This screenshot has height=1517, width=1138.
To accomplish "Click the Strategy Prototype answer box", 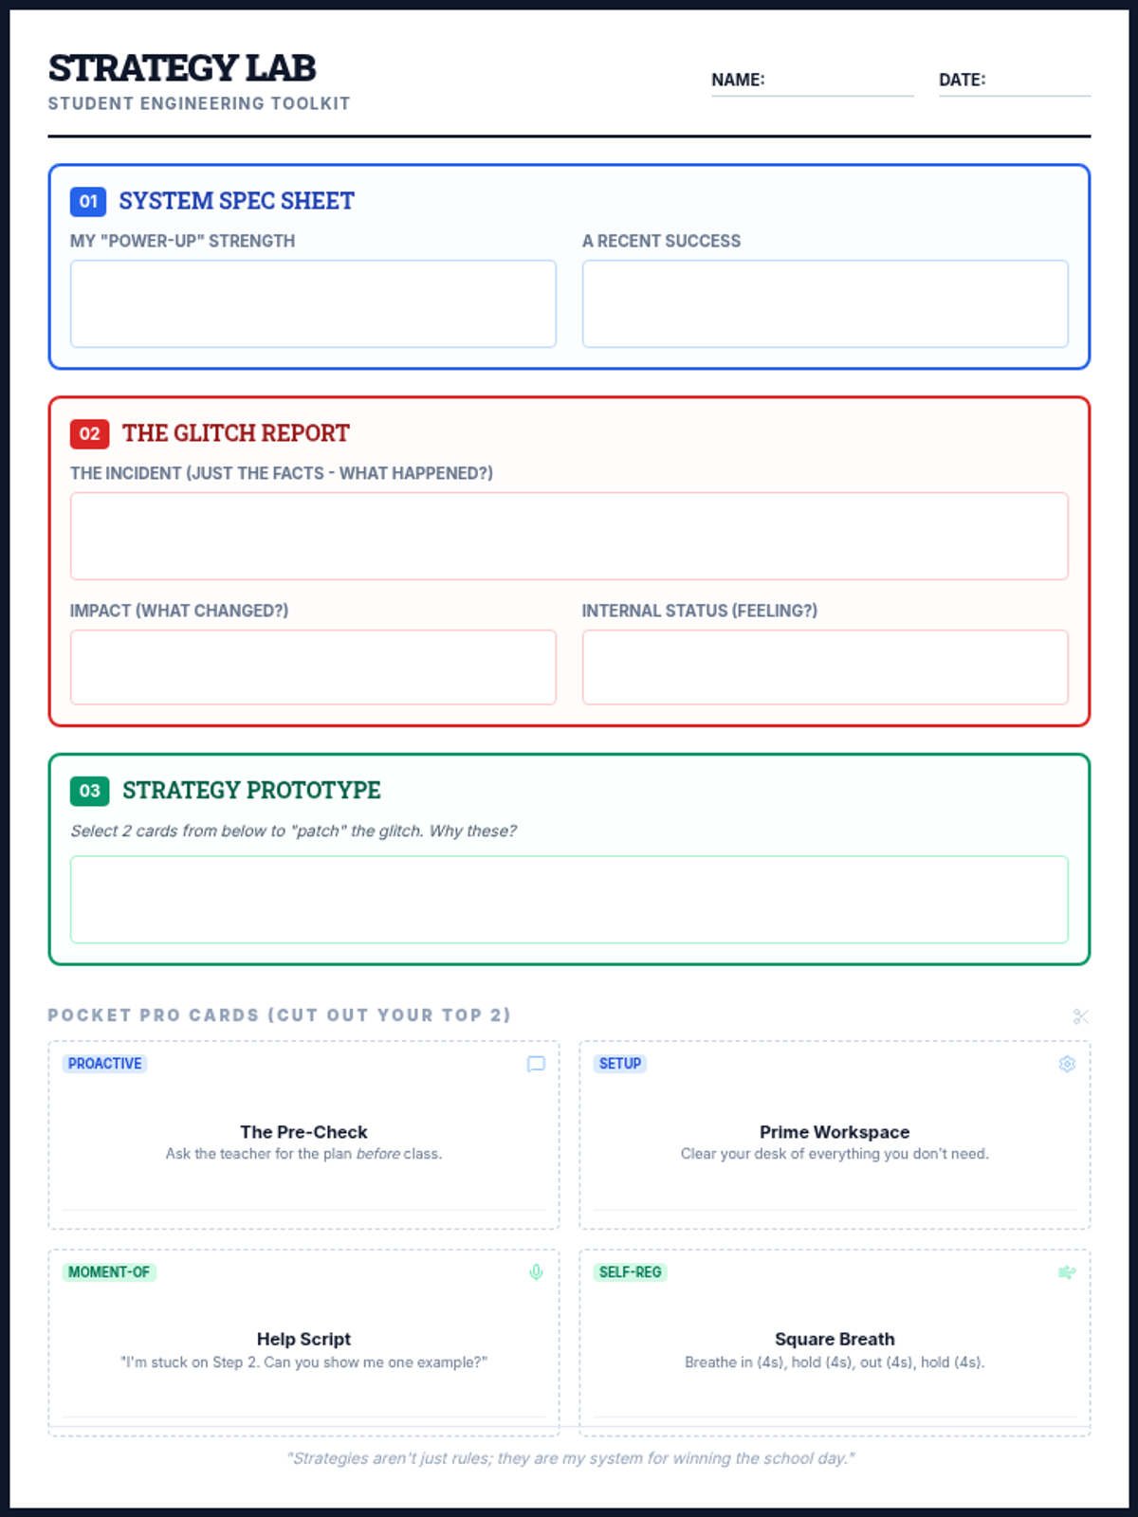I will tap(569, 900).
